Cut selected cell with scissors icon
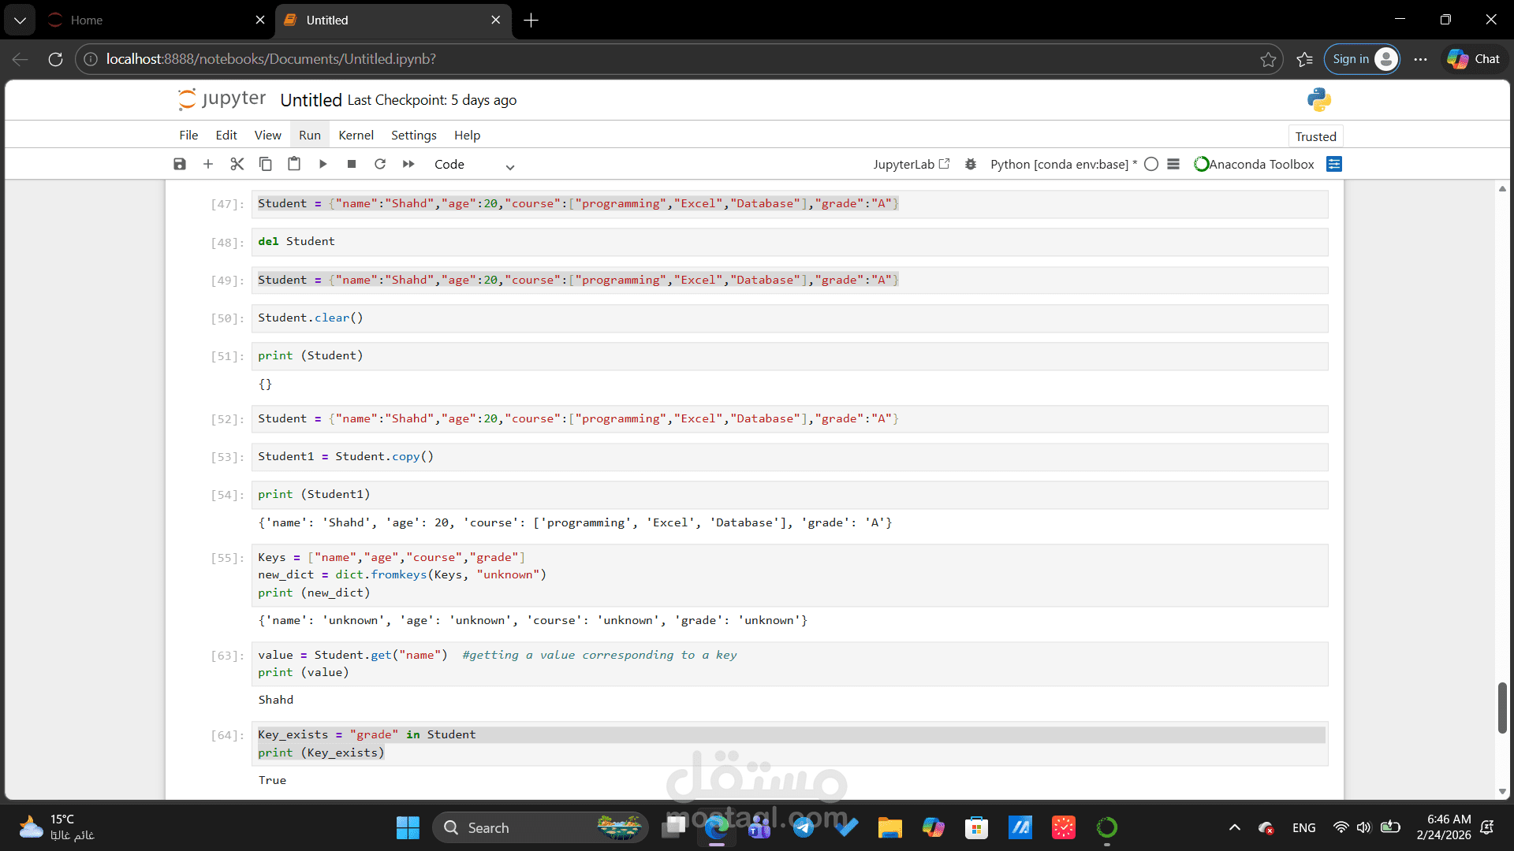1514x851 pixels. 237,164
